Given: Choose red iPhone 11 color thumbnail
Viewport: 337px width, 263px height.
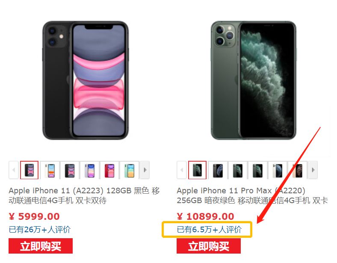Looking at the screenshot, I should [x=109, y=170].
